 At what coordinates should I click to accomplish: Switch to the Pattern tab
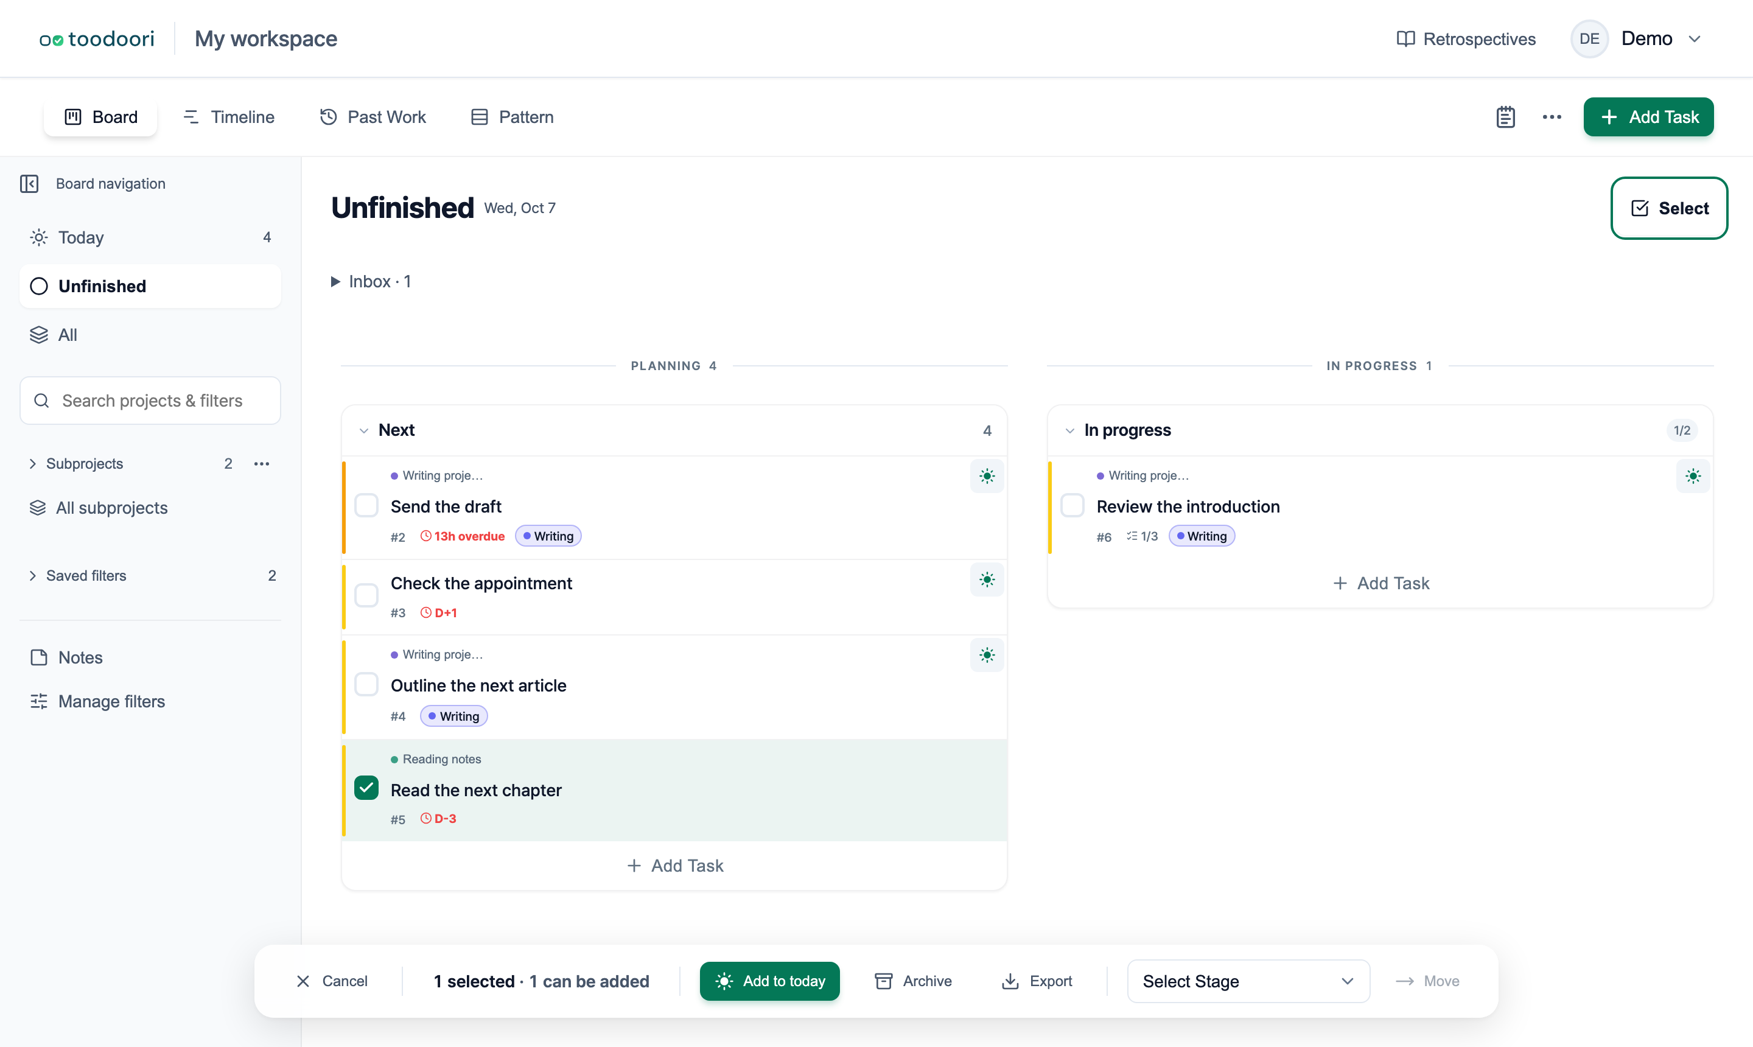coord(512,117)
